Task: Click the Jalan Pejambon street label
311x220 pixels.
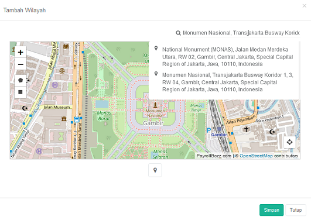Action: pyautogui.click(x=241, y=120)
